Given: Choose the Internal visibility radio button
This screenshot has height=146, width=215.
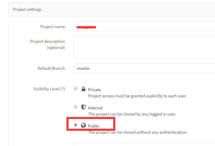Looking at the screenshot, I should (76, 107).
